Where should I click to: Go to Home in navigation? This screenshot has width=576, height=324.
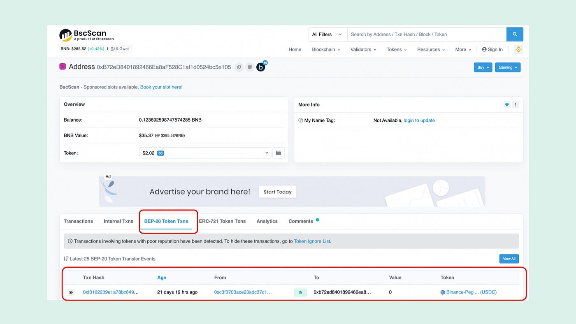point(295,49)
